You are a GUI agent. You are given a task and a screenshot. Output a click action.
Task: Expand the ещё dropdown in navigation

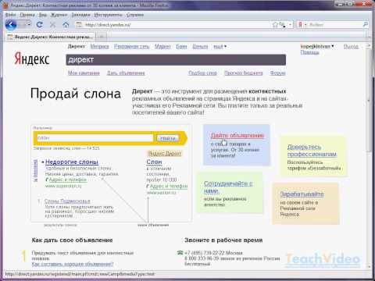point(220,47)
